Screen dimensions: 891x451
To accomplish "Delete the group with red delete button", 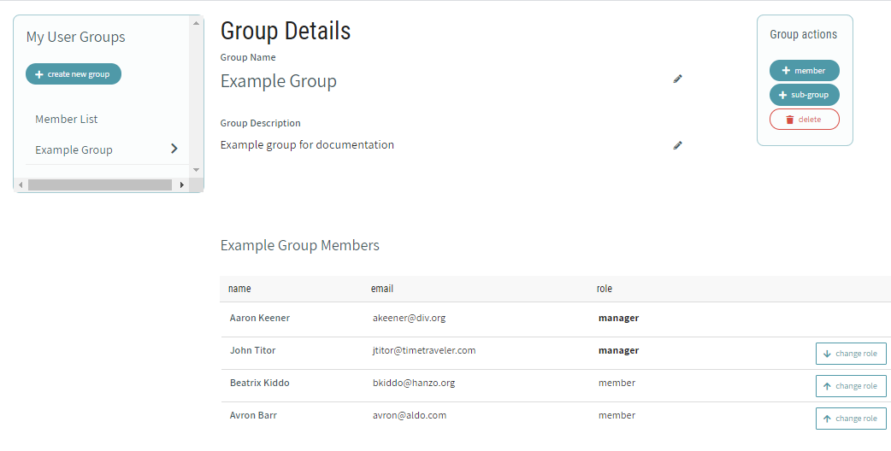I will pyautogui.click(x=804, y=119).
